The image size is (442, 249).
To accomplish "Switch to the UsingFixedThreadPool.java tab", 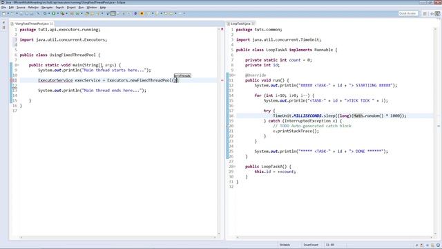I will 32,24.
